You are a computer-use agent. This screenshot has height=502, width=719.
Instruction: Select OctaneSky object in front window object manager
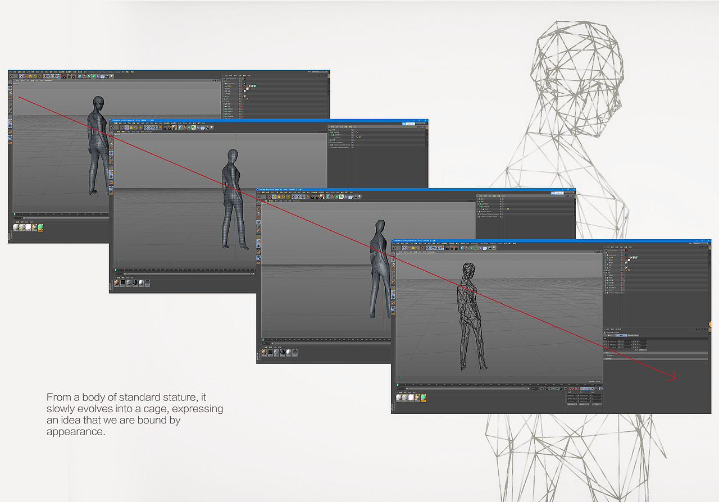612,255
